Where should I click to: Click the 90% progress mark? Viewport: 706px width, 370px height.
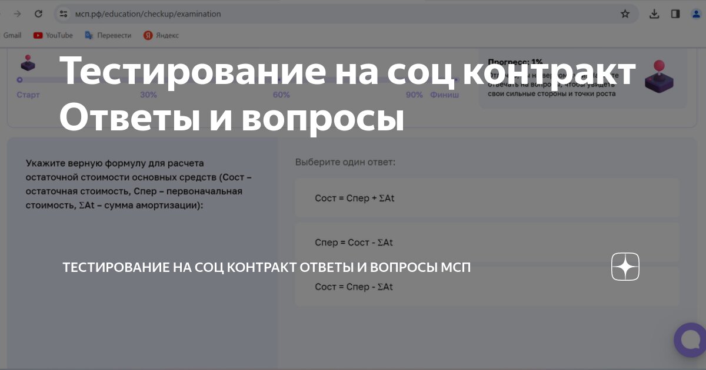pyautogui.click(x=414, y=95)
